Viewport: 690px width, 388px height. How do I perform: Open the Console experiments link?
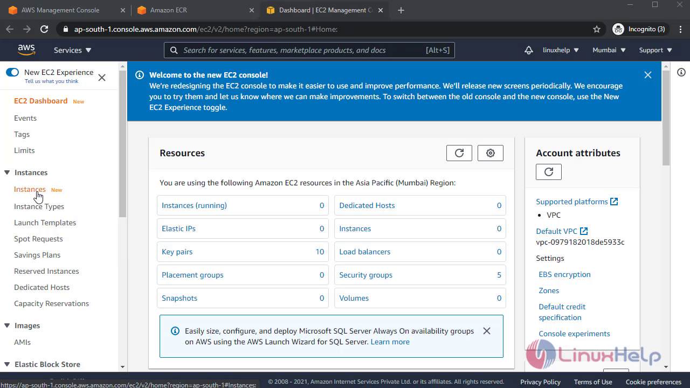point(574,334)
